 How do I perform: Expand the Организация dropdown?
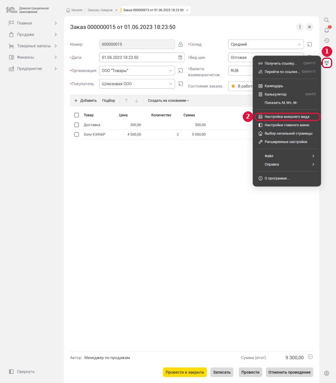(x=171, y=71)
